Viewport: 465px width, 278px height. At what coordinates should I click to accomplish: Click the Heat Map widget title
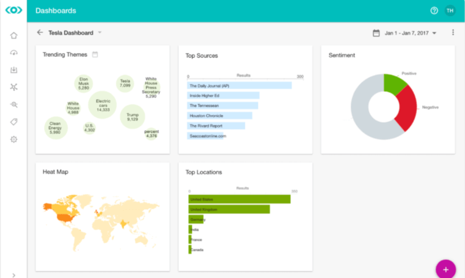click(x=56, y=172)
